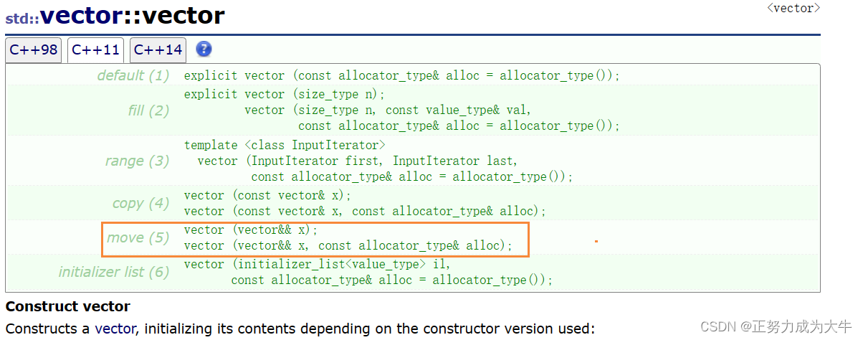The image size is (863, 340).
Task: Switch to the C++98 tab
Action: tap(34, 50)
